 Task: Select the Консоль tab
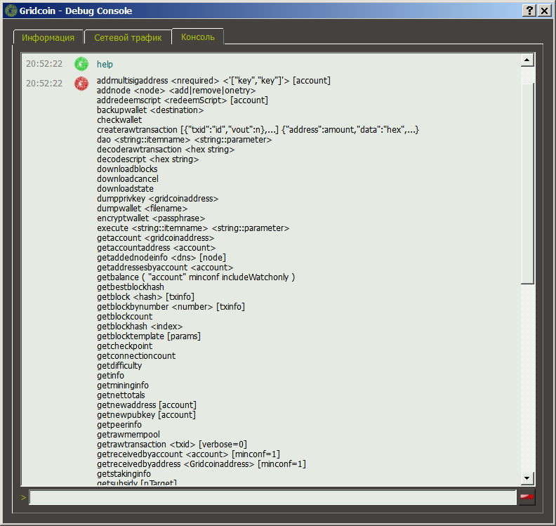click(x=198, y=37)
